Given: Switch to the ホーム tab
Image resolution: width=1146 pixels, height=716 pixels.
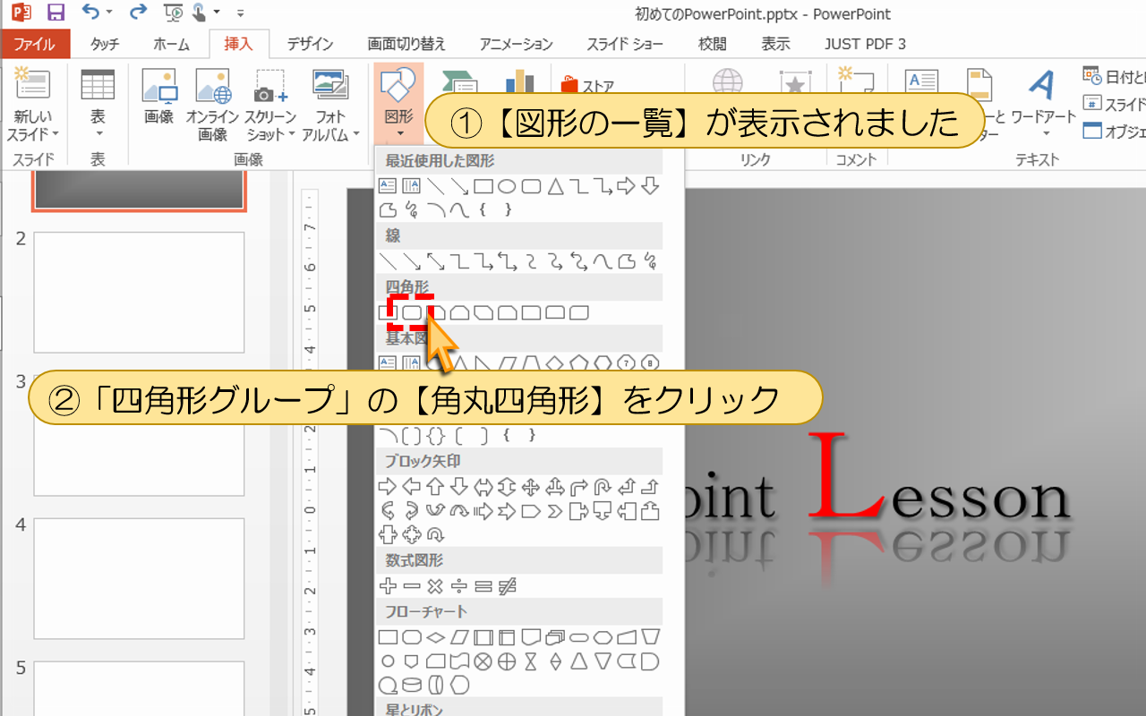Looking at the screenshot, I should pyautogui.click(x=171, y=44).
